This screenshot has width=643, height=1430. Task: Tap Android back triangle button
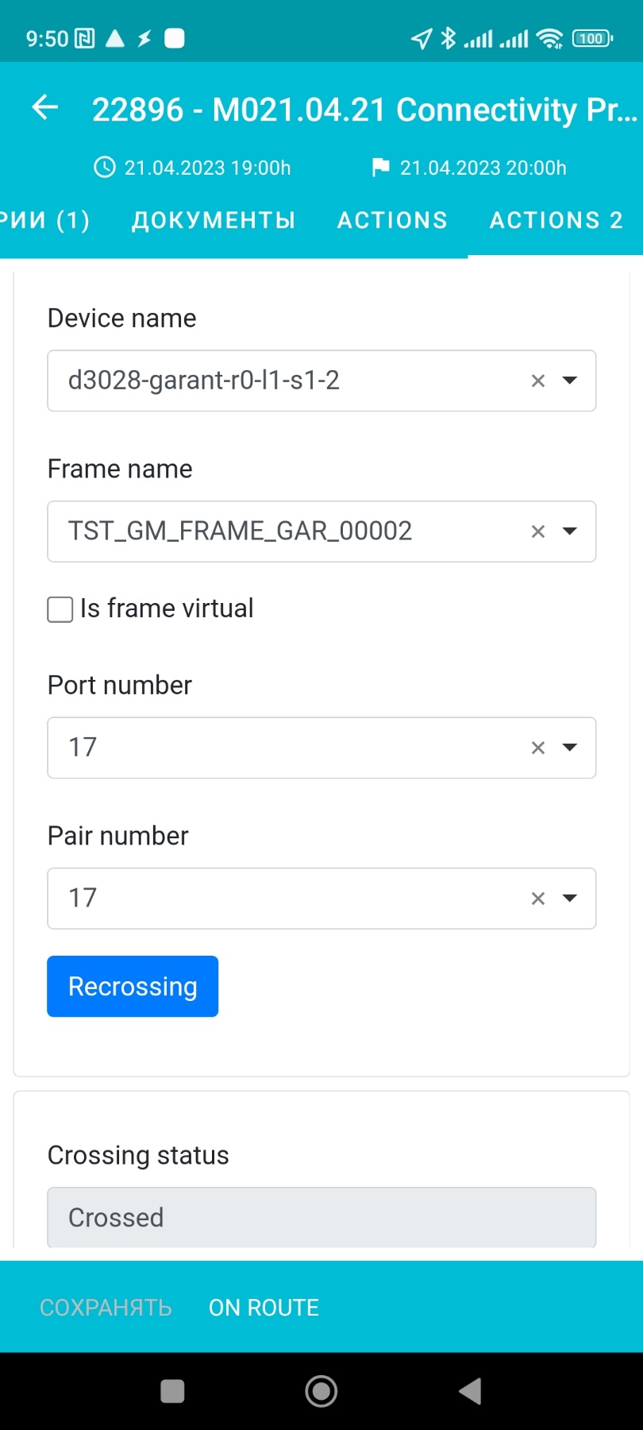(x=470, y=1391)
